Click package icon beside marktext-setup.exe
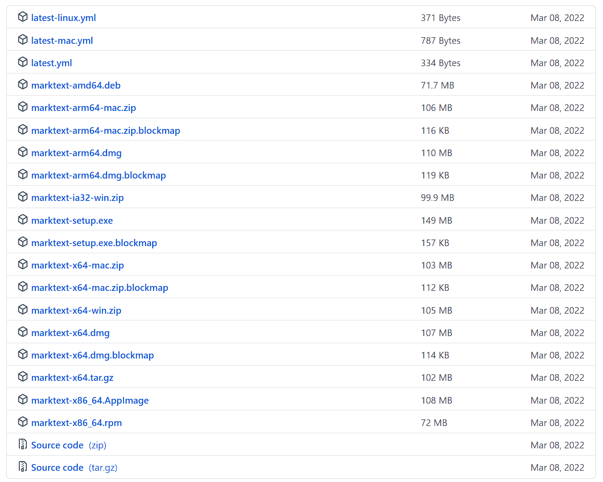Viewport: 603px width, 482px height. click(23, 219)
